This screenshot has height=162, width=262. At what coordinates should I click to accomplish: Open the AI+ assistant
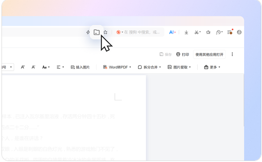pos(173,32)
